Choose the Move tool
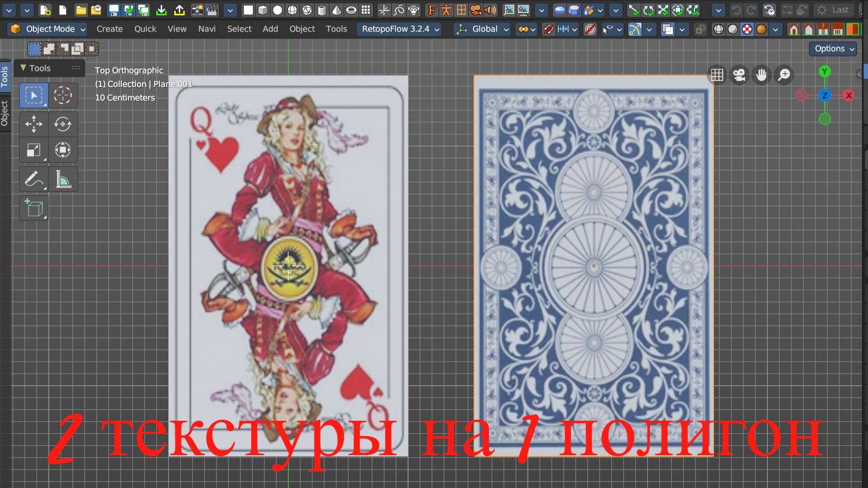This screenshot has height=488, width=868. [33, 124]
